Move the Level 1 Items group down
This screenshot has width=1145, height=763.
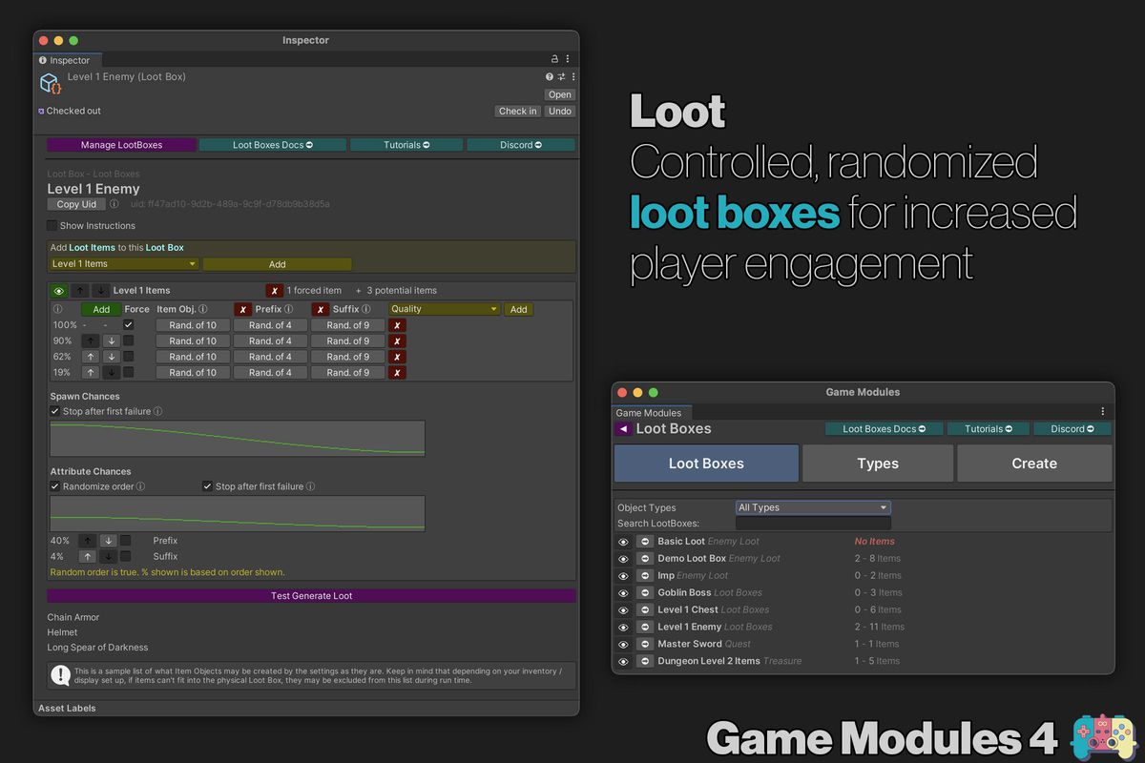100,291
